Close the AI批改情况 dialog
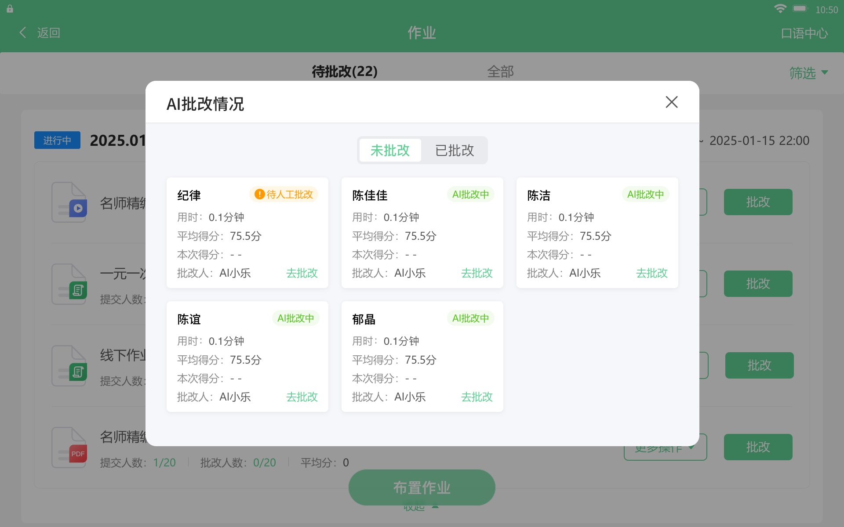844x527 pixels. point(671,102)
